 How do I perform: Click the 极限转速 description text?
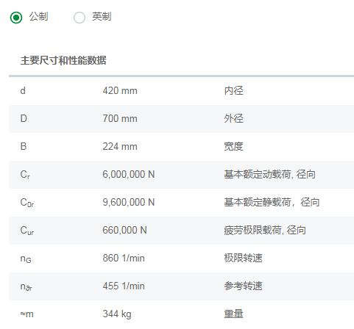(243, 258)
